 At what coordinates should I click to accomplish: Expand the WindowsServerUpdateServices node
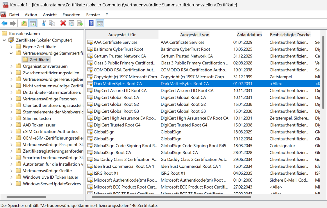(11, 184)
